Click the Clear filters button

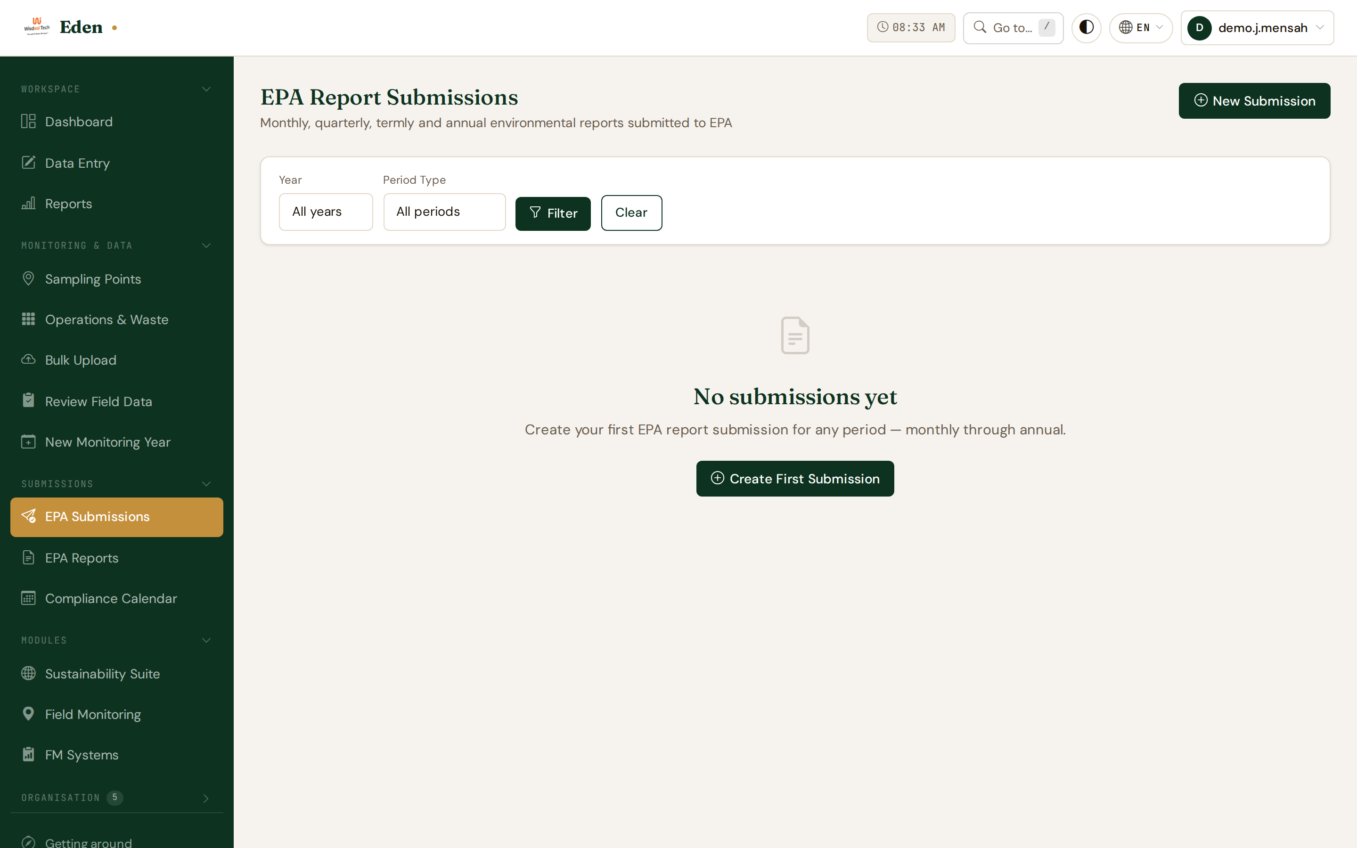pos(631,212)
